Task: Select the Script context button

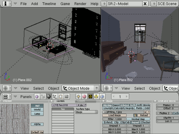Action: pos(43,97)
